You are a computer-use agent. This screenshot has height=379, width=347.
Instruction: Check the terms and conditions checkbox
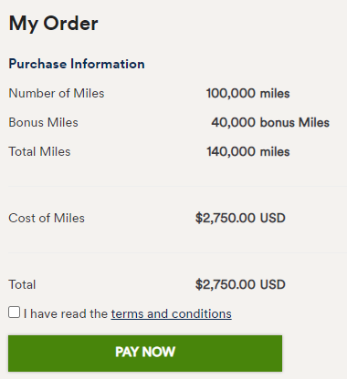click(x=14, y=312)
